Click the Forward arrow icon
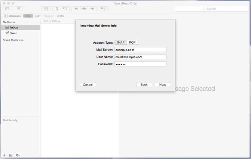 click(x=93, y=9)
